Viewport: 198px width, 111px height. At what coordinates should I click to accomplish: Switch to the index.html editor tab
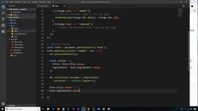(44, 6)
